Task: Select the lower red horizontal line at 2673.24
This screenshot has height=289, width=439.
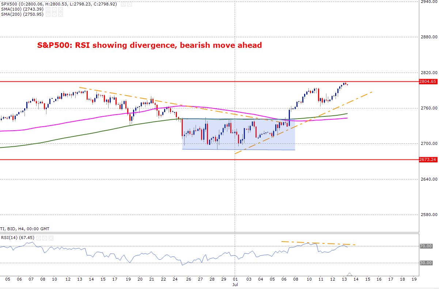Action: (209, 159)
